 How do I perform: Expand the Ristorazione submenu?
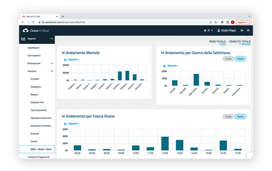pyautogui.click(x=52, y=63)
